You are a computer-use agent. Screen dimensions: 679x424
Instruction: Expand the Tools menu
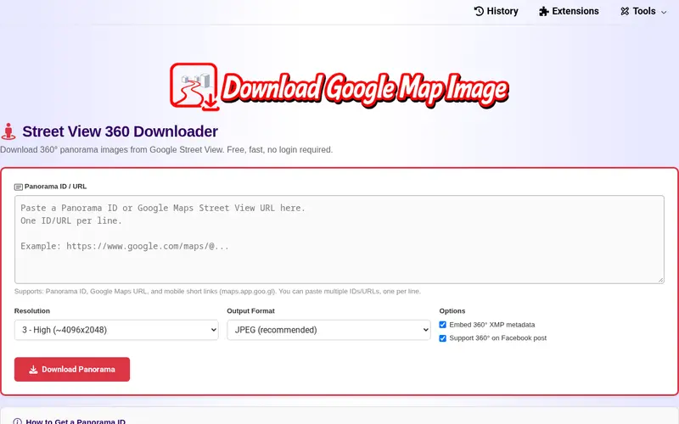643,11
